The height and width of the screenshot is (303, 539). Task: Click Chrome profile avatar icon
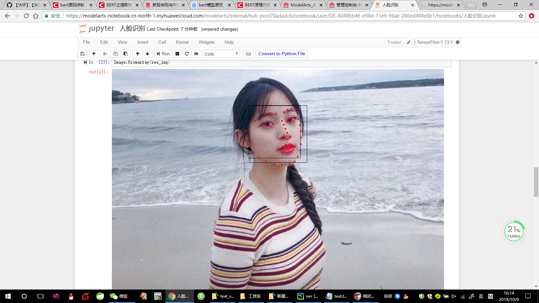click(485, 4)
